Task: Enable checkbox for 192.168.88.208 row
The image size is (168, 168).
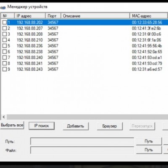Action: click(x=5, y=34)
